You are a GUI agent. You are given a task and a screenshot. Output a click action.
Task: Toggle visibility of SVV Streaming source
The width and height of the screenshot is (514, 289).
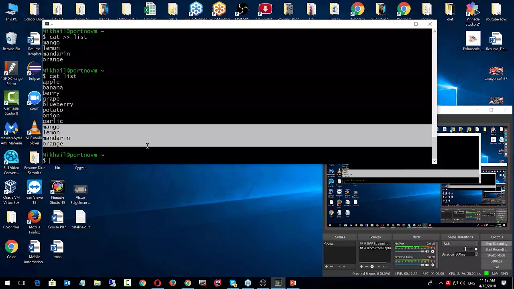point(361,244)
